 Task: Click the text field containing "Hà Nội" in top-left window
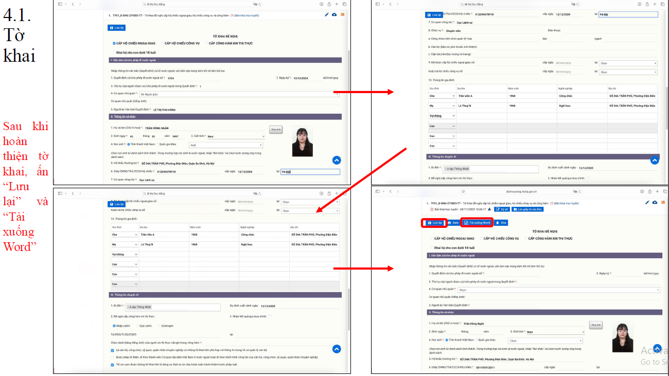(x=309, y=172)
